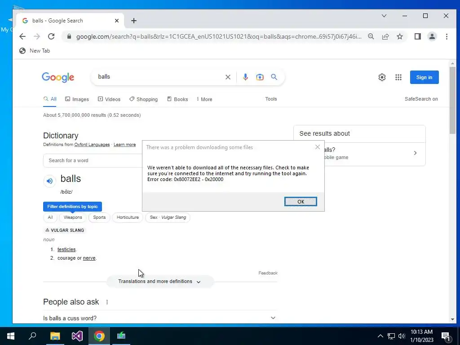
Task: Expand the More search options
Action: (204, 99)
